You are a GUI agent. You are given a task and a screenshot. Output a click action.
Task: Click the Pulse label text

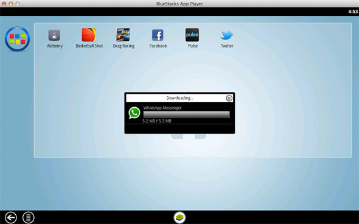tap(193, 46)
